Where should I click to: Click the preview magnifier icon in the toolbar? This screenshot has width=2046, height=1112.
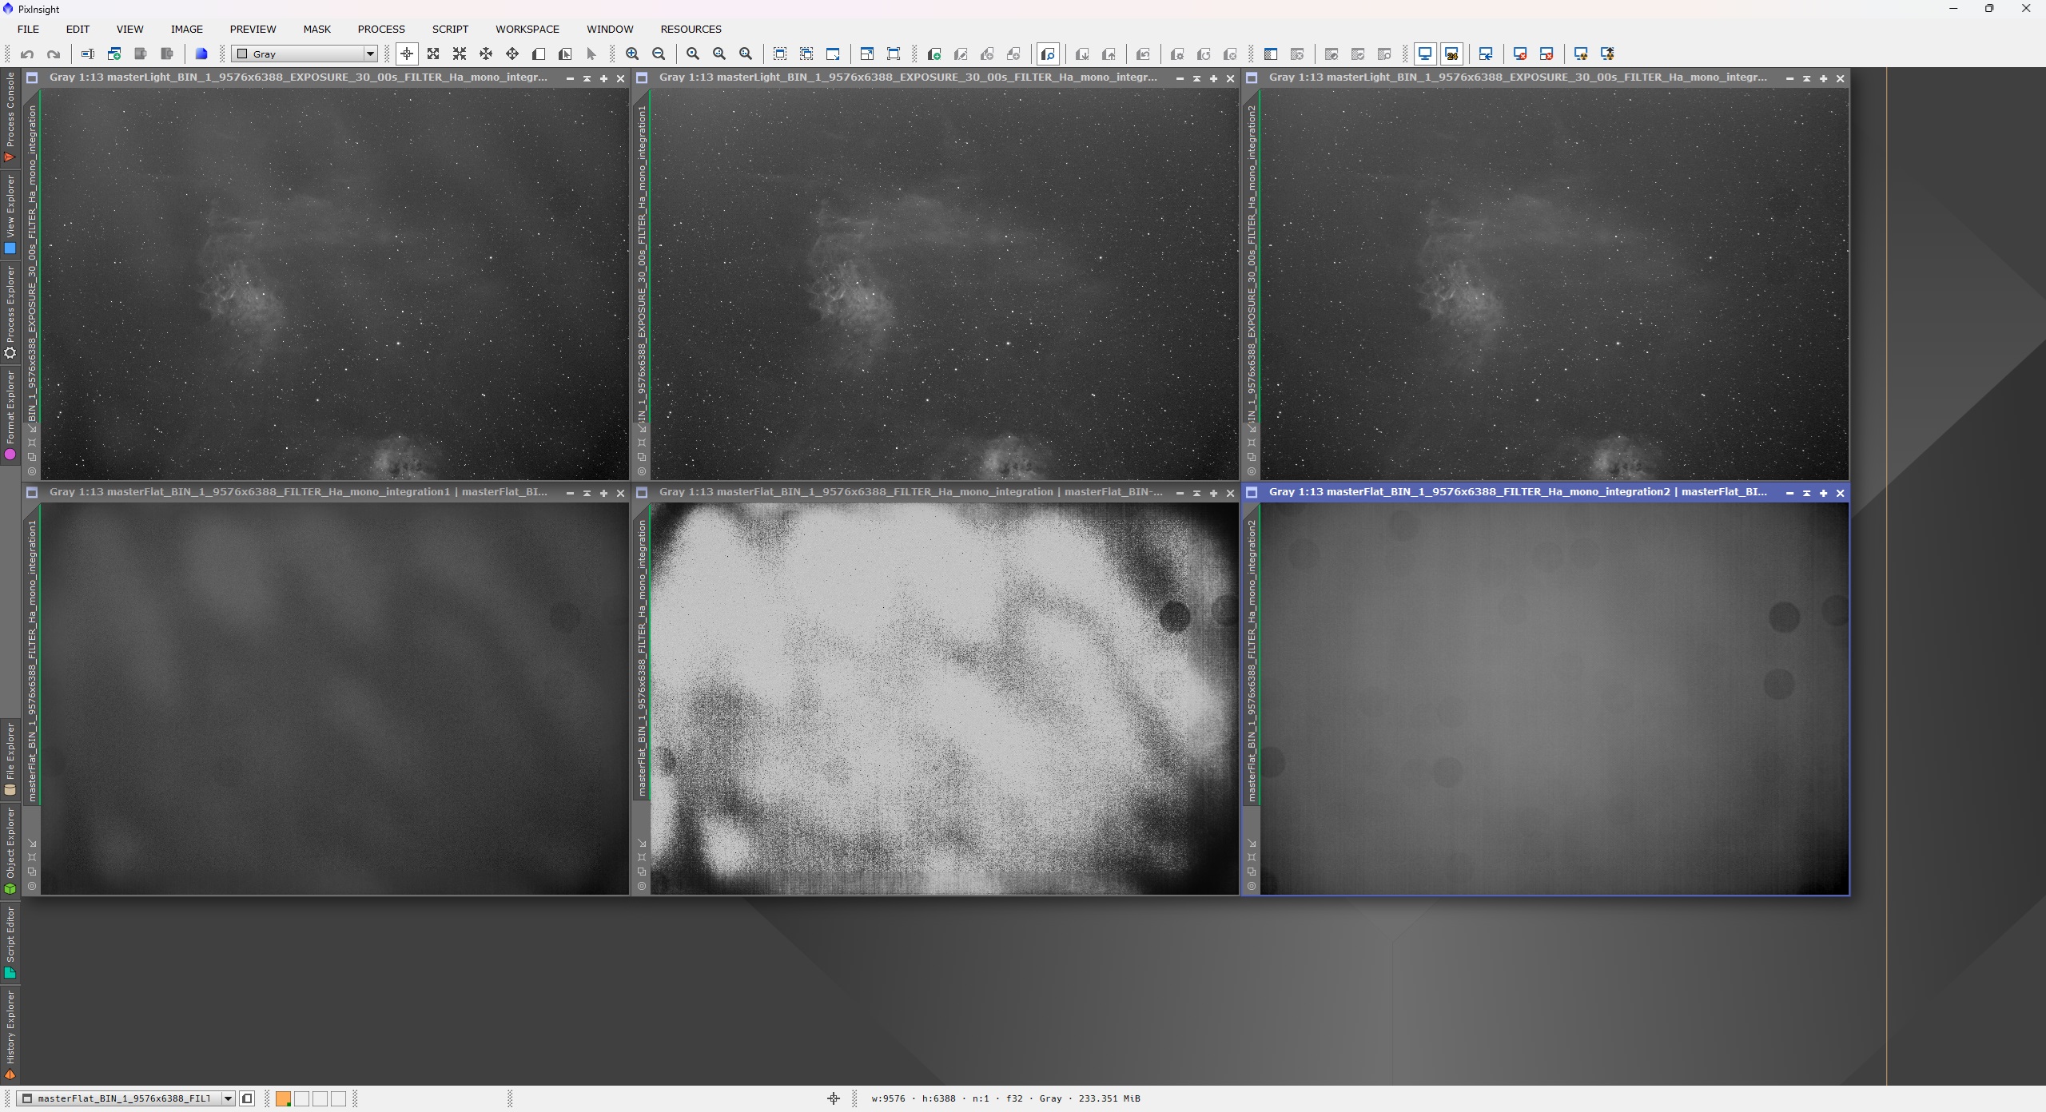[x=1048, y=54]
